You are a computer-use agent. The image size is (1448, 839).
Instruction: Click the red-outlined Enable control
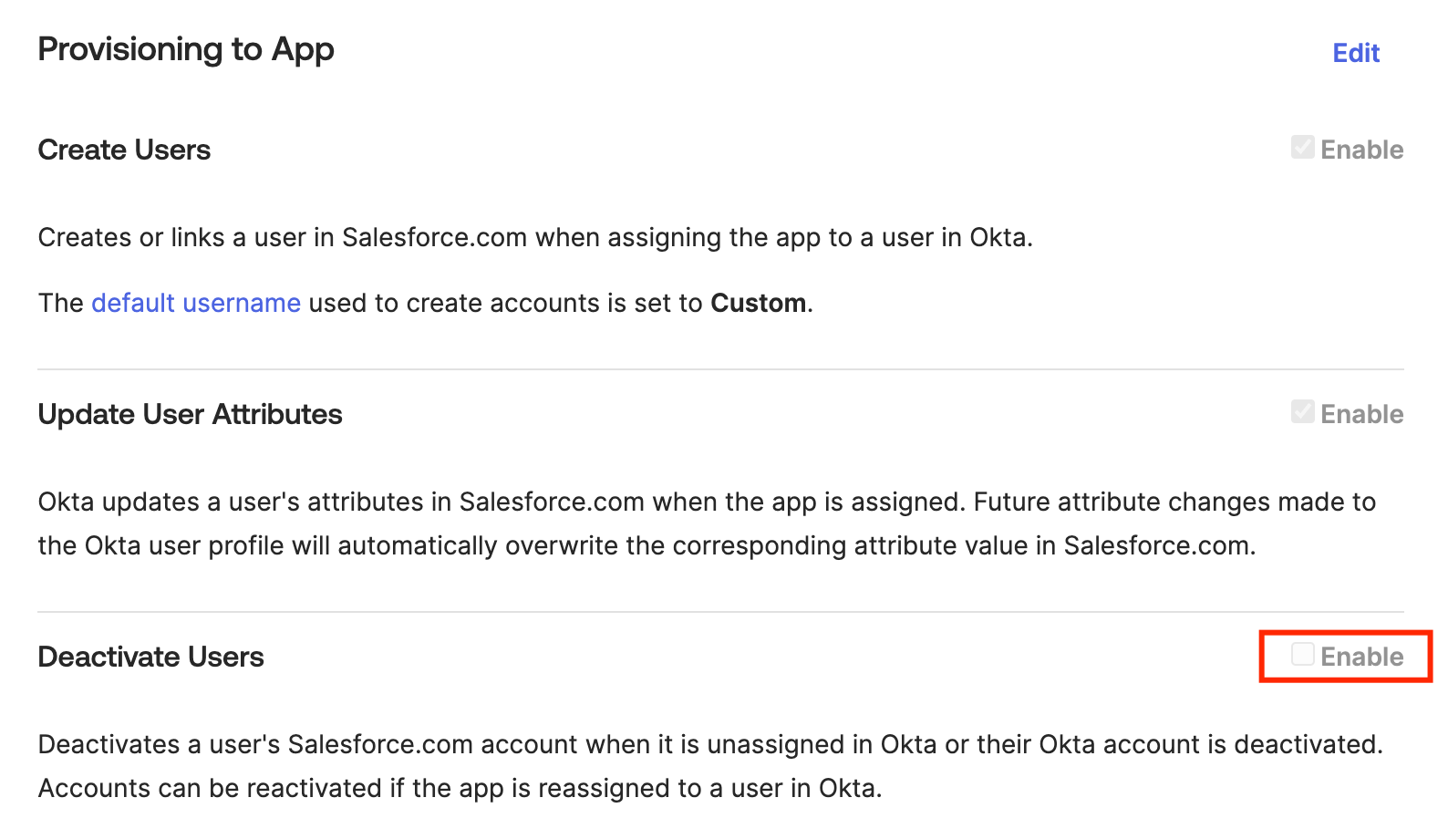pos(1345,656)
